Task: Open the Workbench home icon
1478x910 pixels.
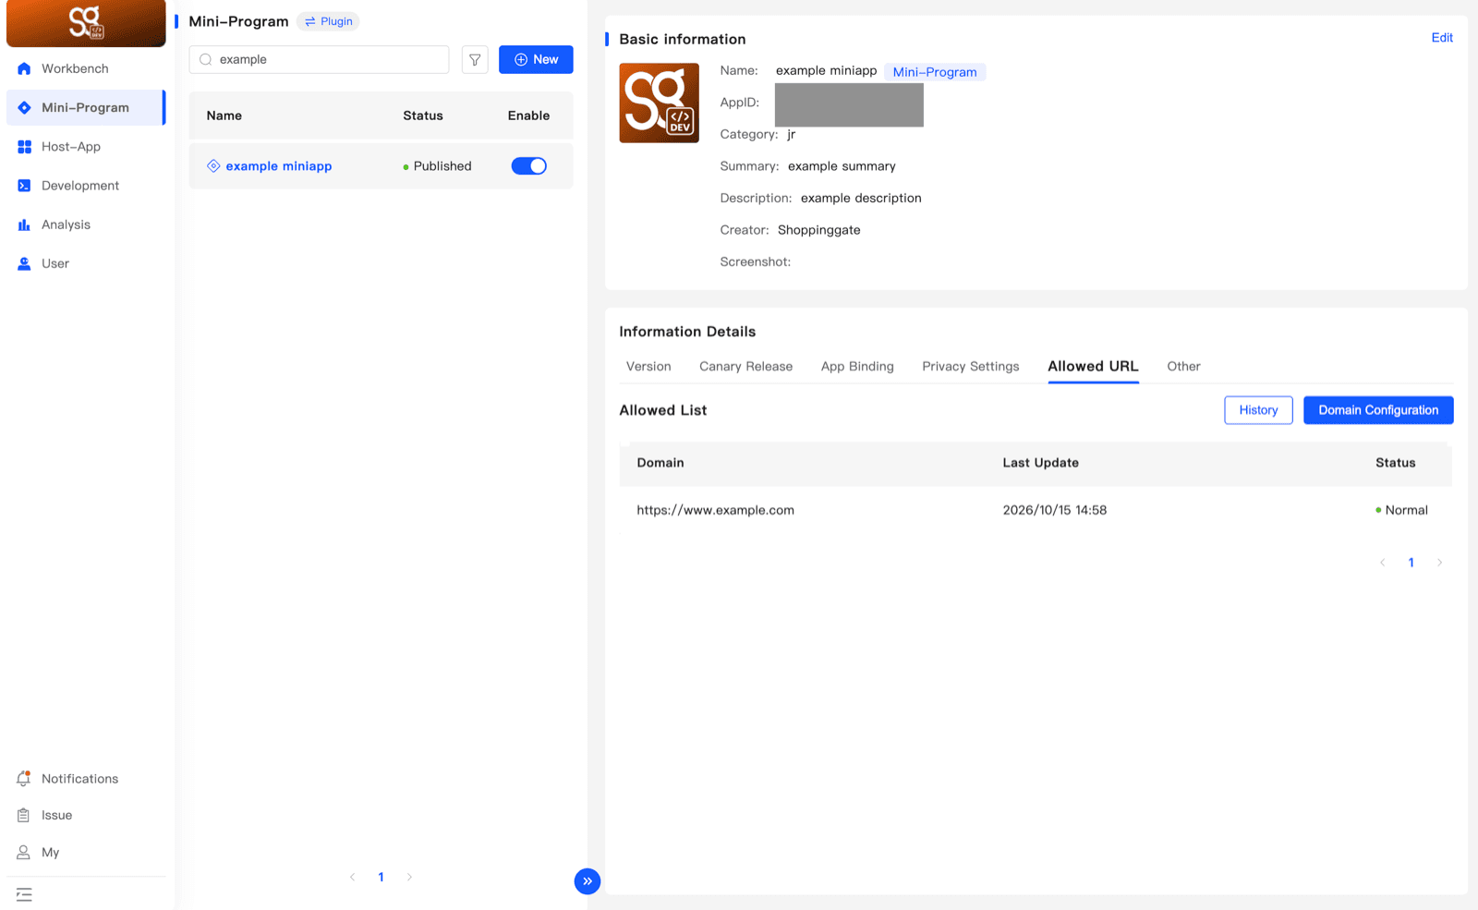Action: pos(24,68)
